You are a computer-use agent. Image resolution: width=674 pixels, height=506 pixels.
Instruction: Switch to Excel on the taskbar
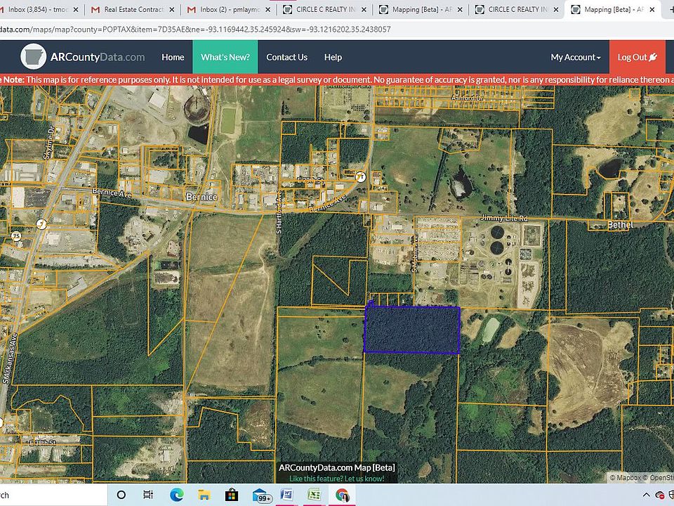[315, 495]
